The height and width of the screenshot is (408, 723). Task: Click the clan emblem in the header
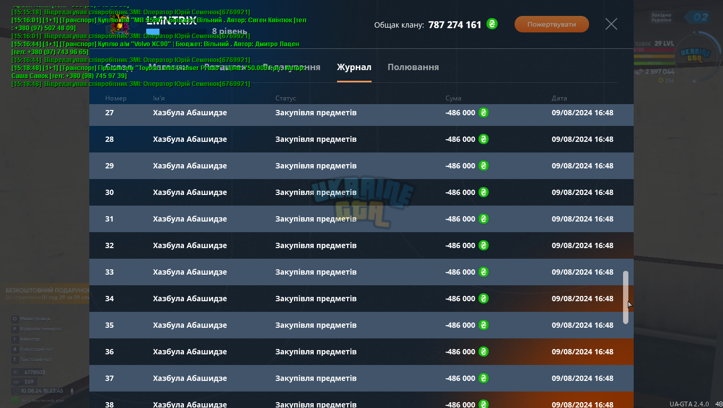(x=121, y=24)
